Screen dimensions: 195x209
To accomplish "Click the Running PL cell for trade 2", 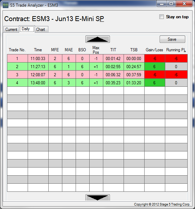I will coord(176,66).
